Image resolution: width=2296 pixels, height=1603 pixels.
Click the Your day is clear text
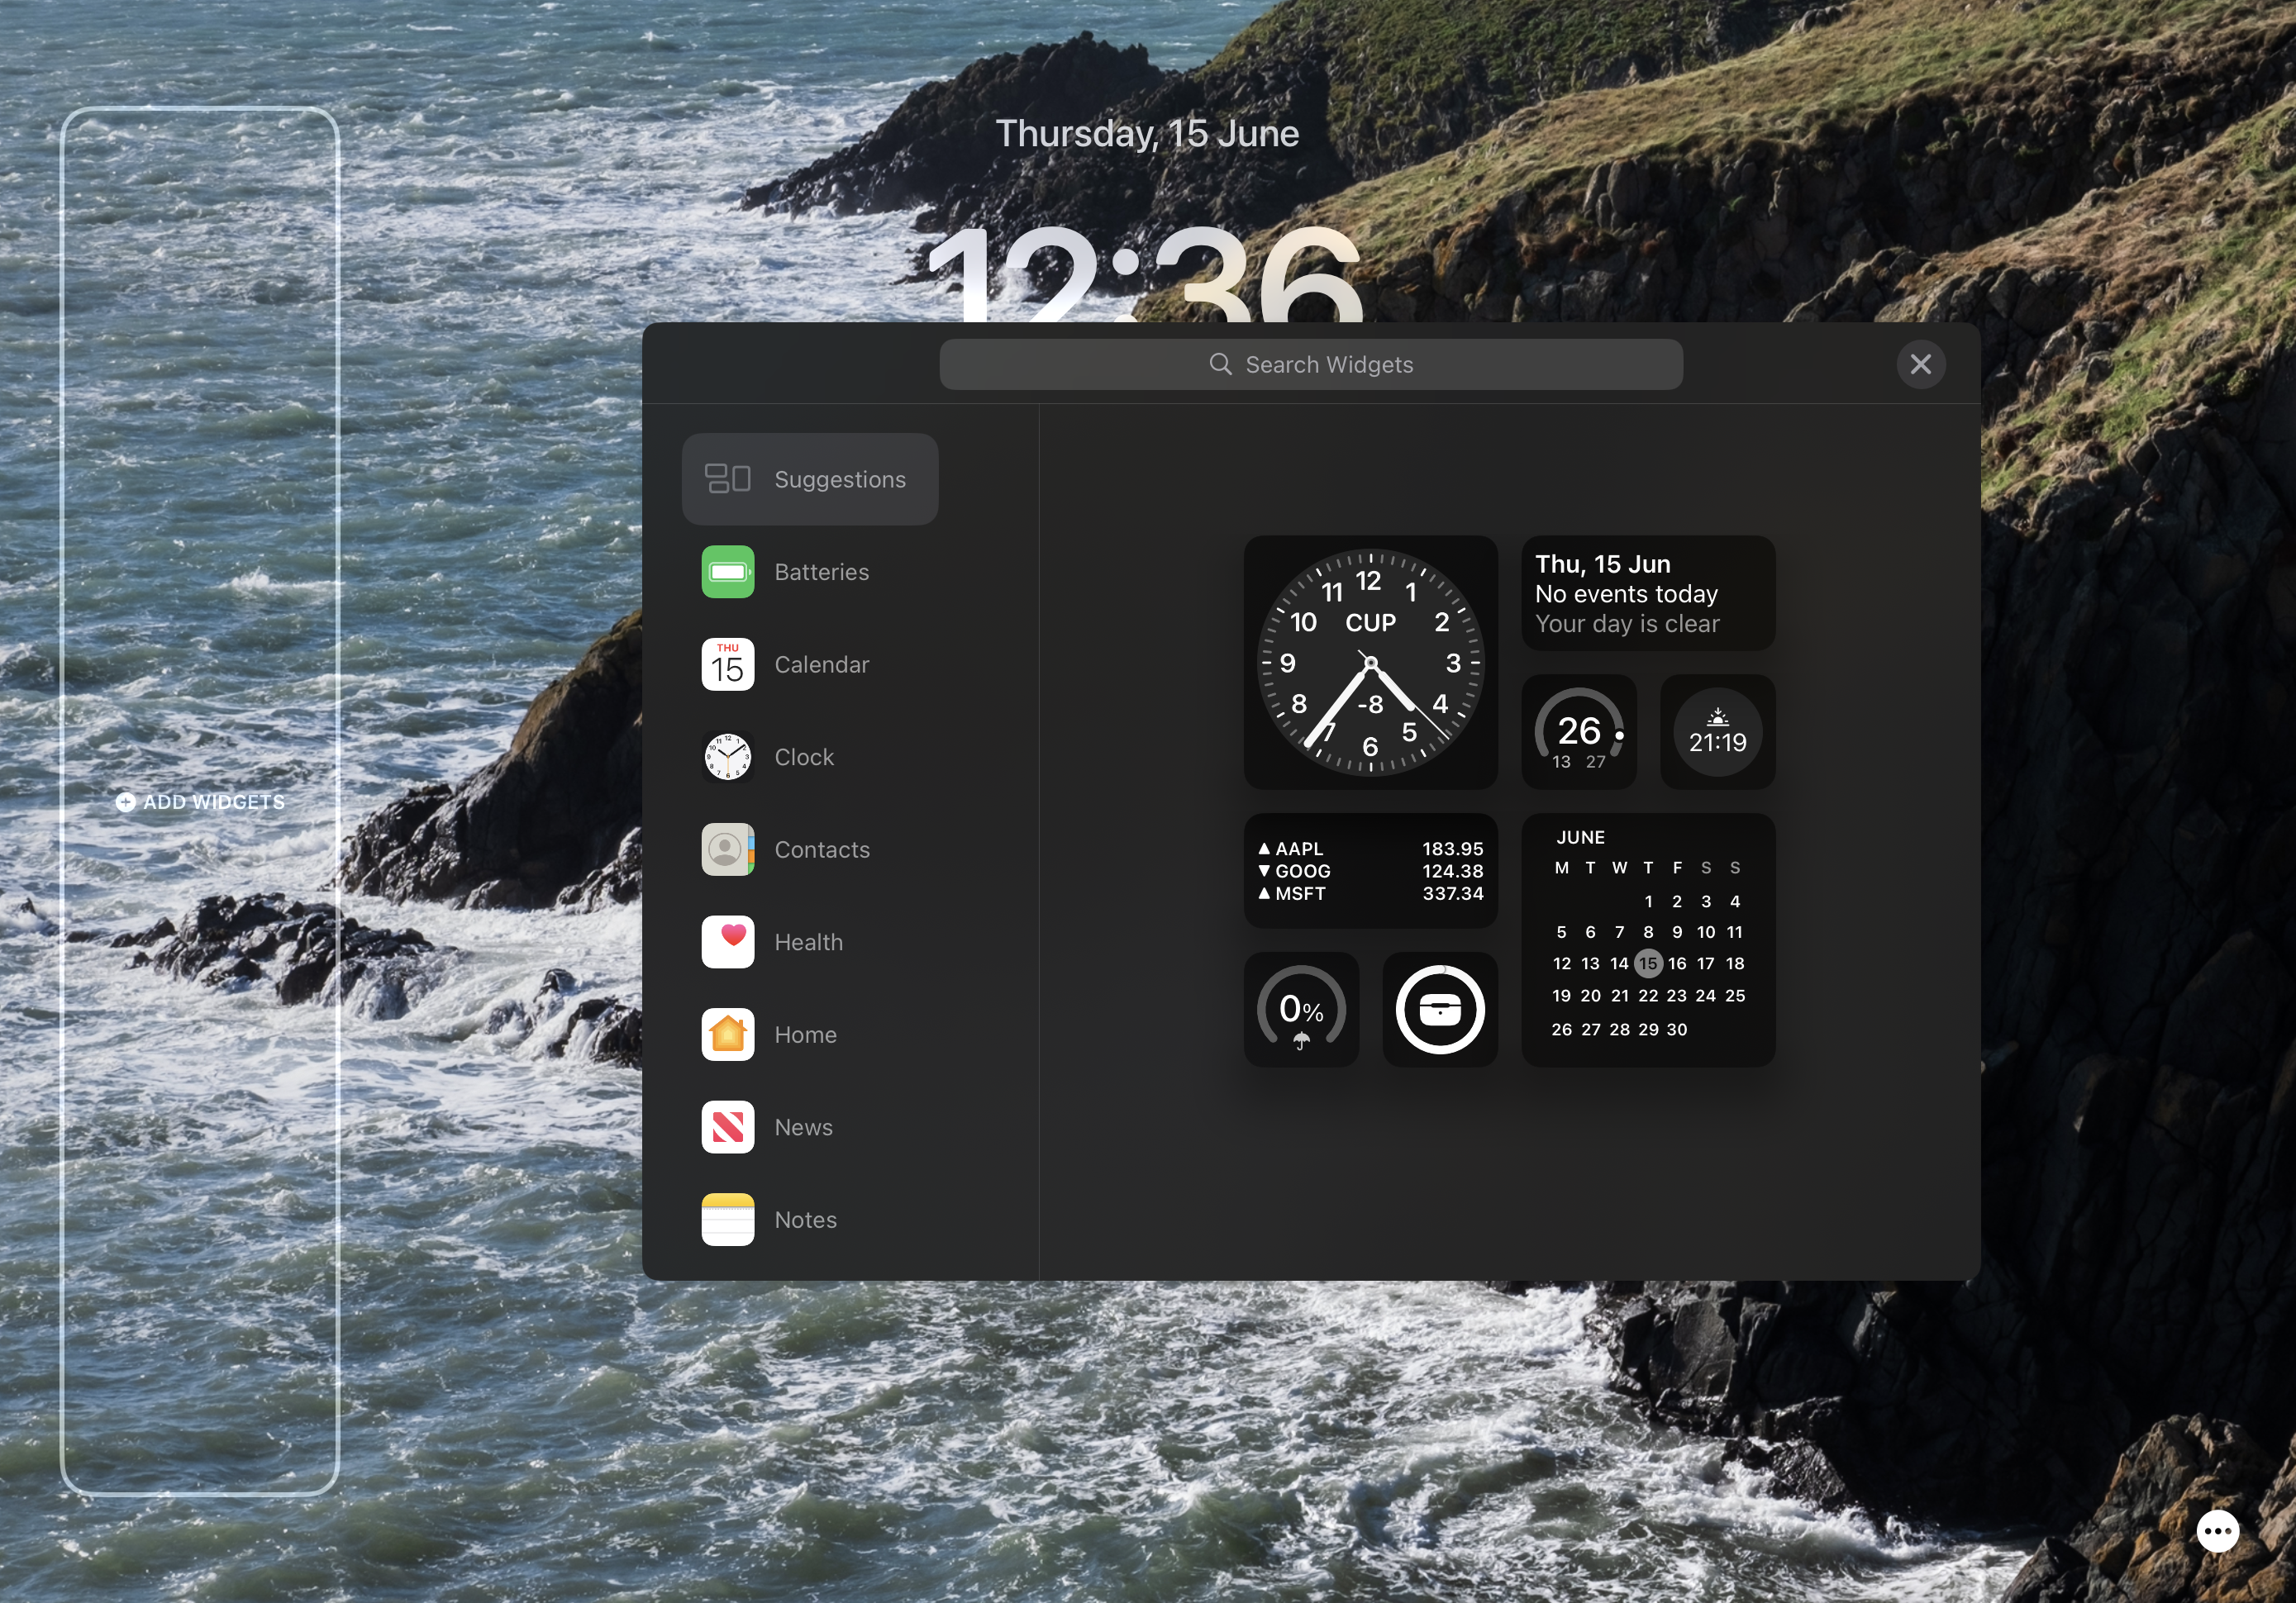point(1627,624)
